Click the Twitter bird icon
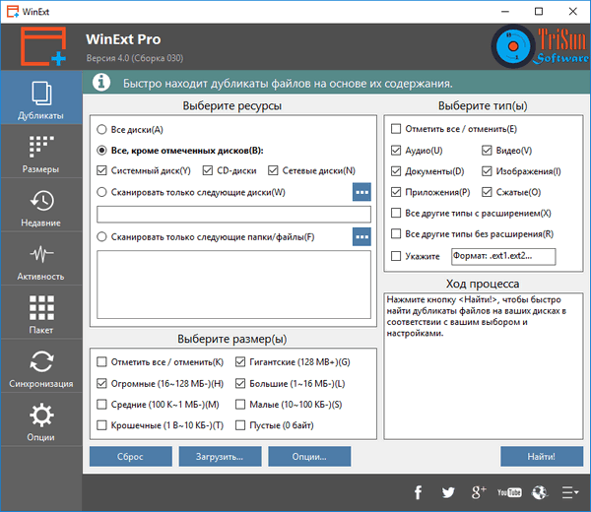Viewport: 591px width, 512px height. 448,492
